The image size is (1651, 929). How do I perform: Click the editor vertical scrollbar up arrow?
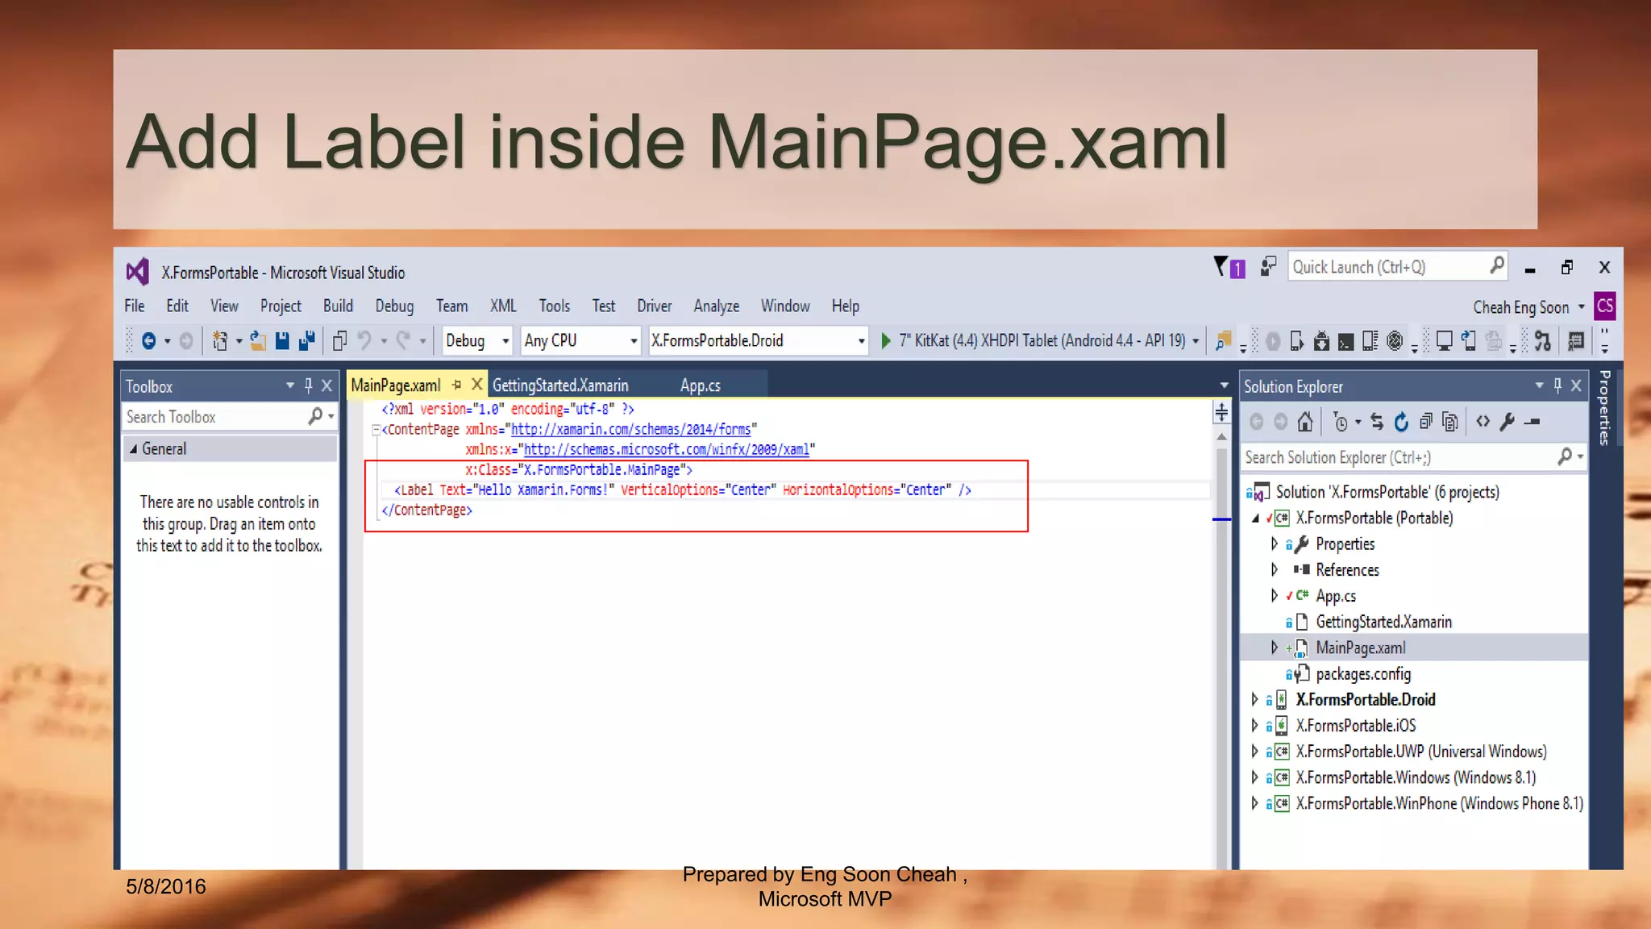1221,436
